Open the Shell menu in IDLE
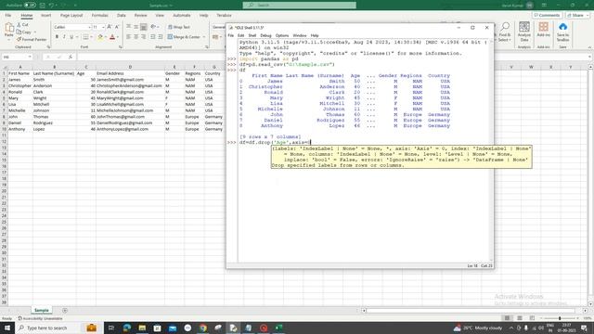Image resolution: width=594 pixels, height=334 pixels. coord(252,35)
